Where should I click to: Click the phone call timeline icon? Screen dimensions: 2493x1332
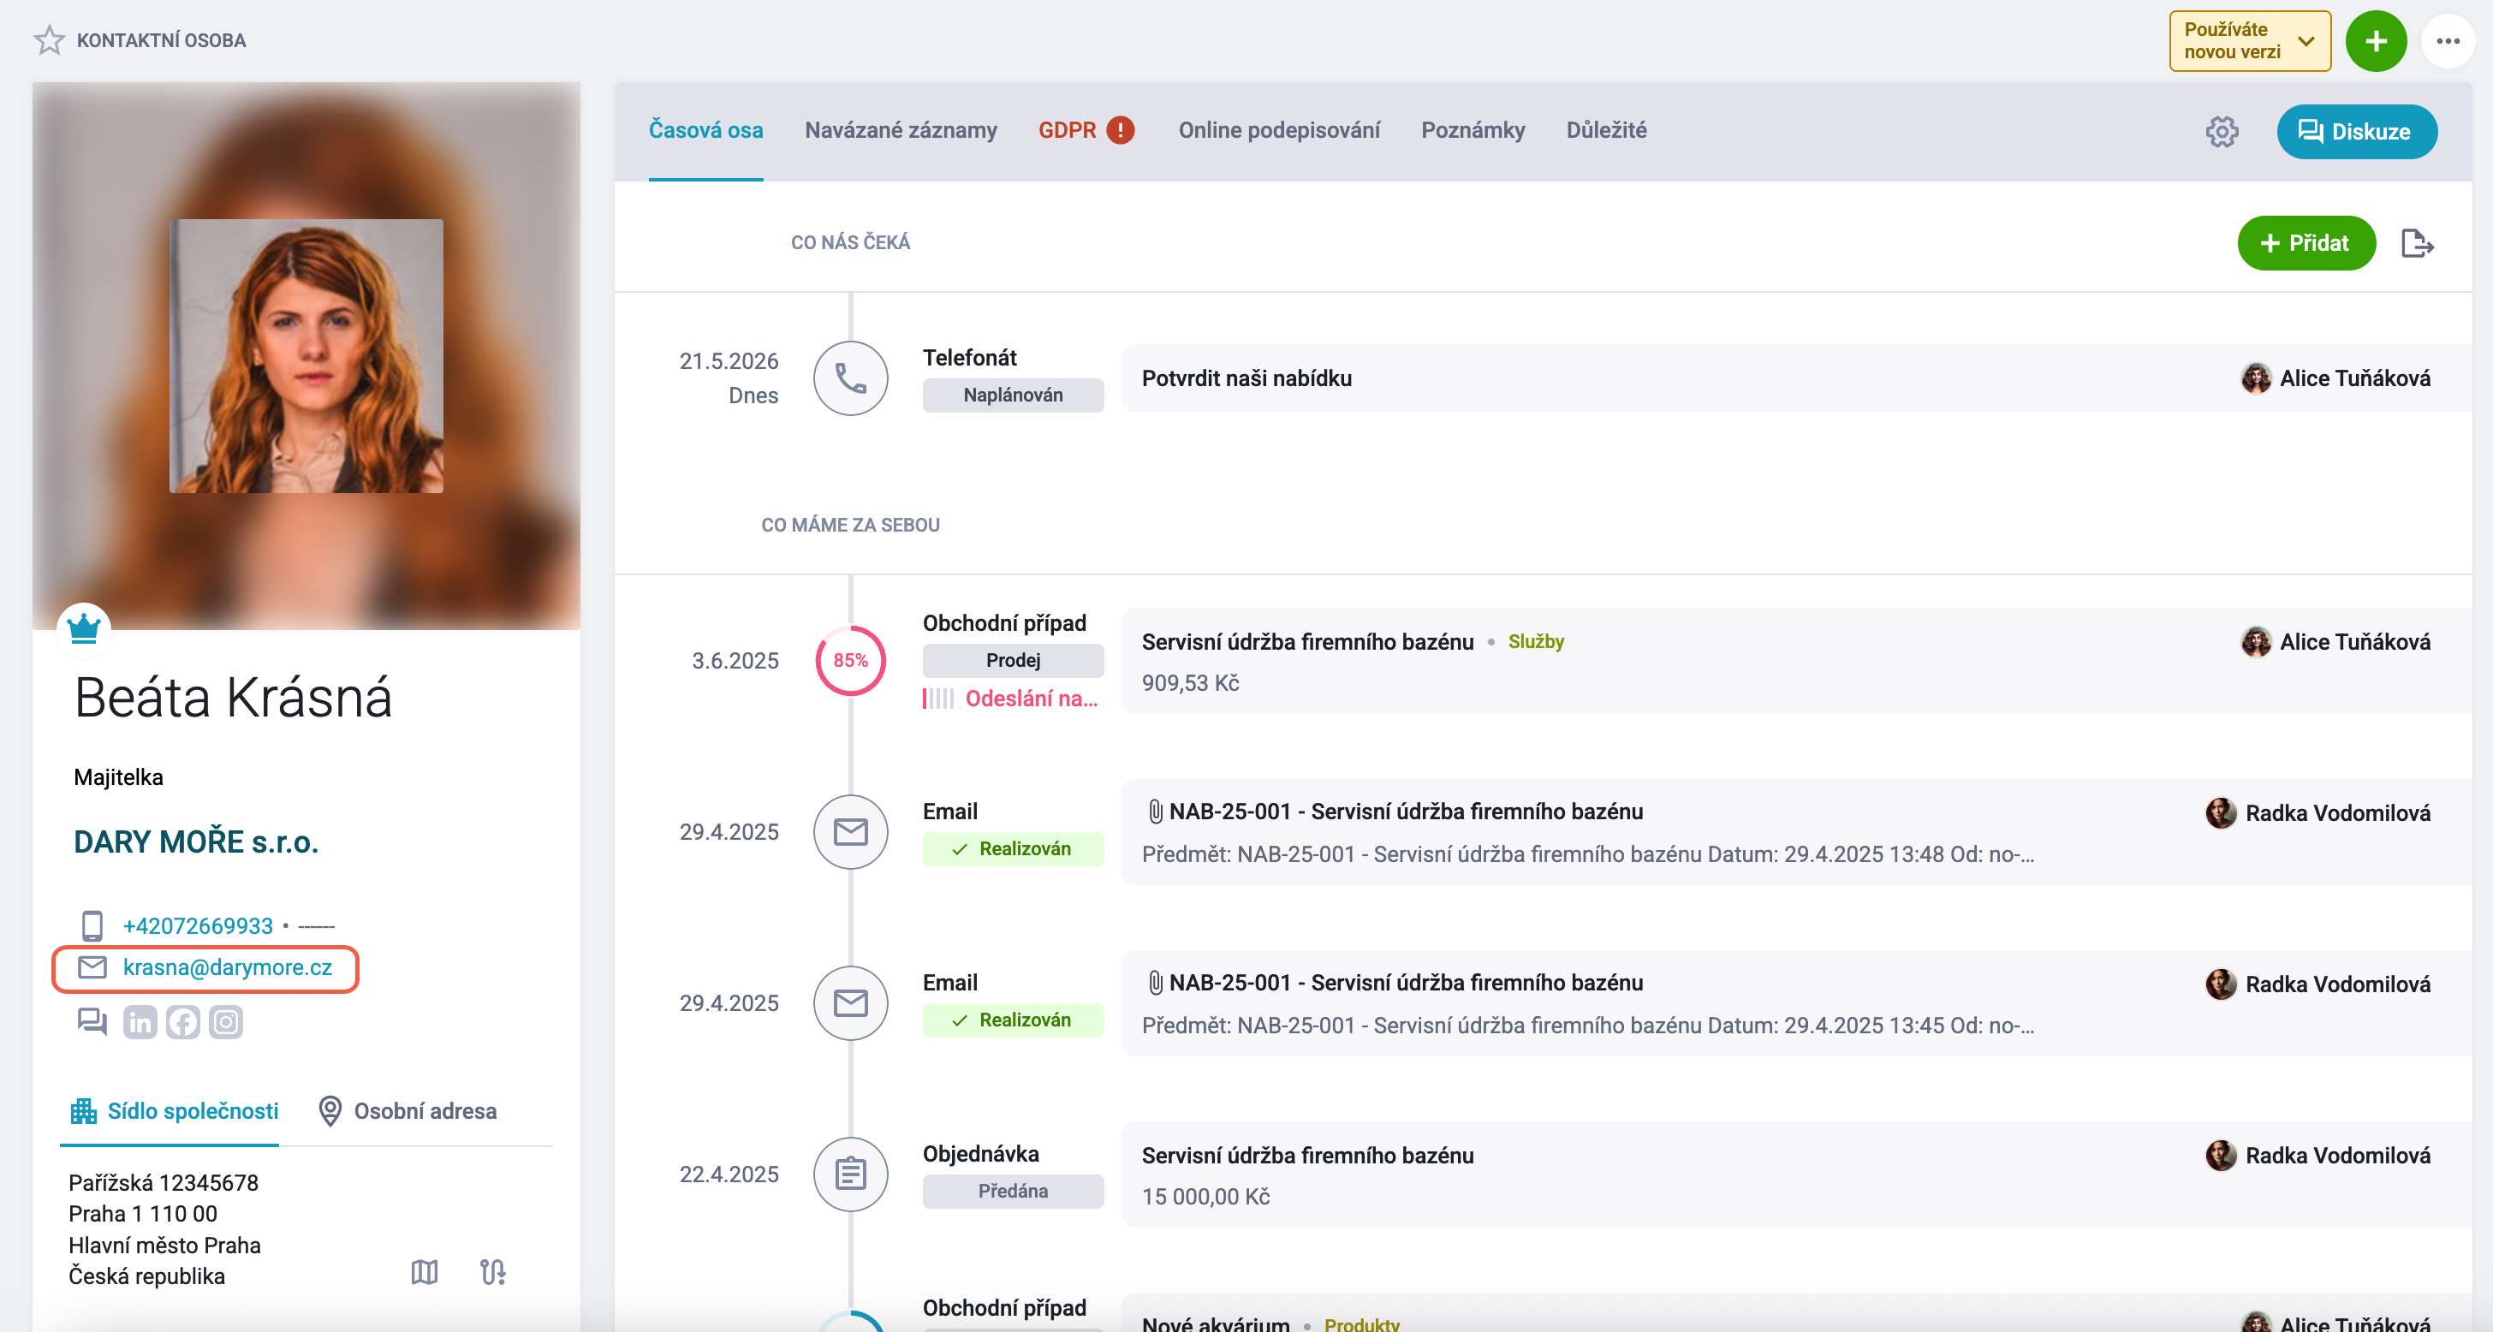pos(851,378)
